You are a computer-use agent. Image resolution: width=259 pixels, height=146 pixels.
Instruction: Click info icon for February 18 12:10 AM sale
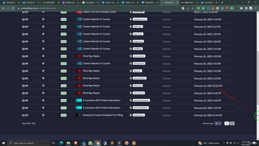[x=43, y=115]
